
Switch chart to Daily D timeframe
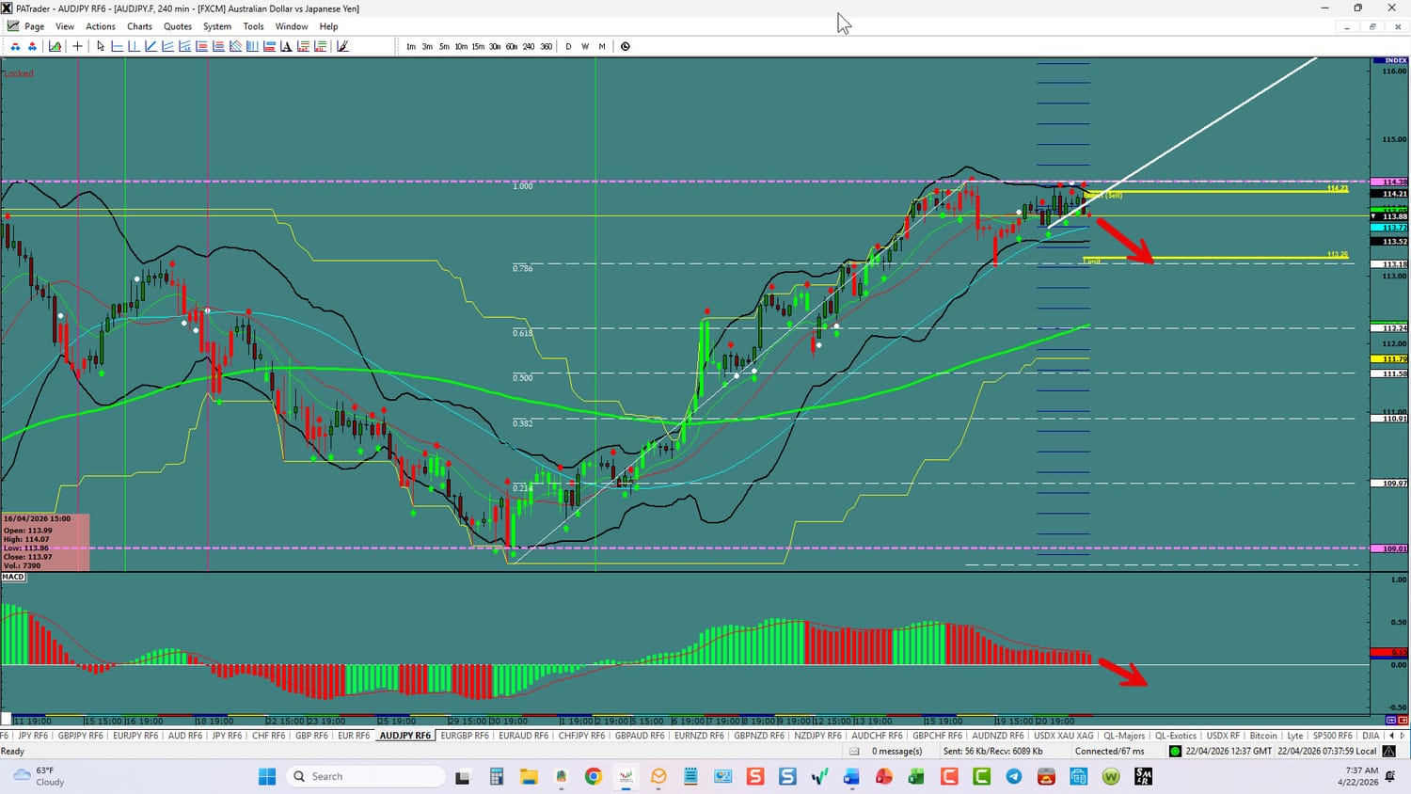(x=568, y=46)
